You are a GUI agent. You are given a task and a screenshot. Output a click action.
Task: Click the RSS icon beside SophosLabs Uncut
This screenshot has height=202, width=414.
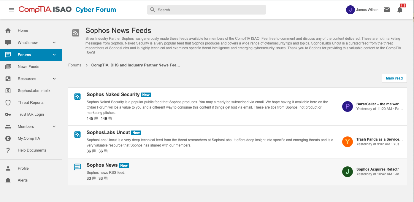[x=77, y=134]
